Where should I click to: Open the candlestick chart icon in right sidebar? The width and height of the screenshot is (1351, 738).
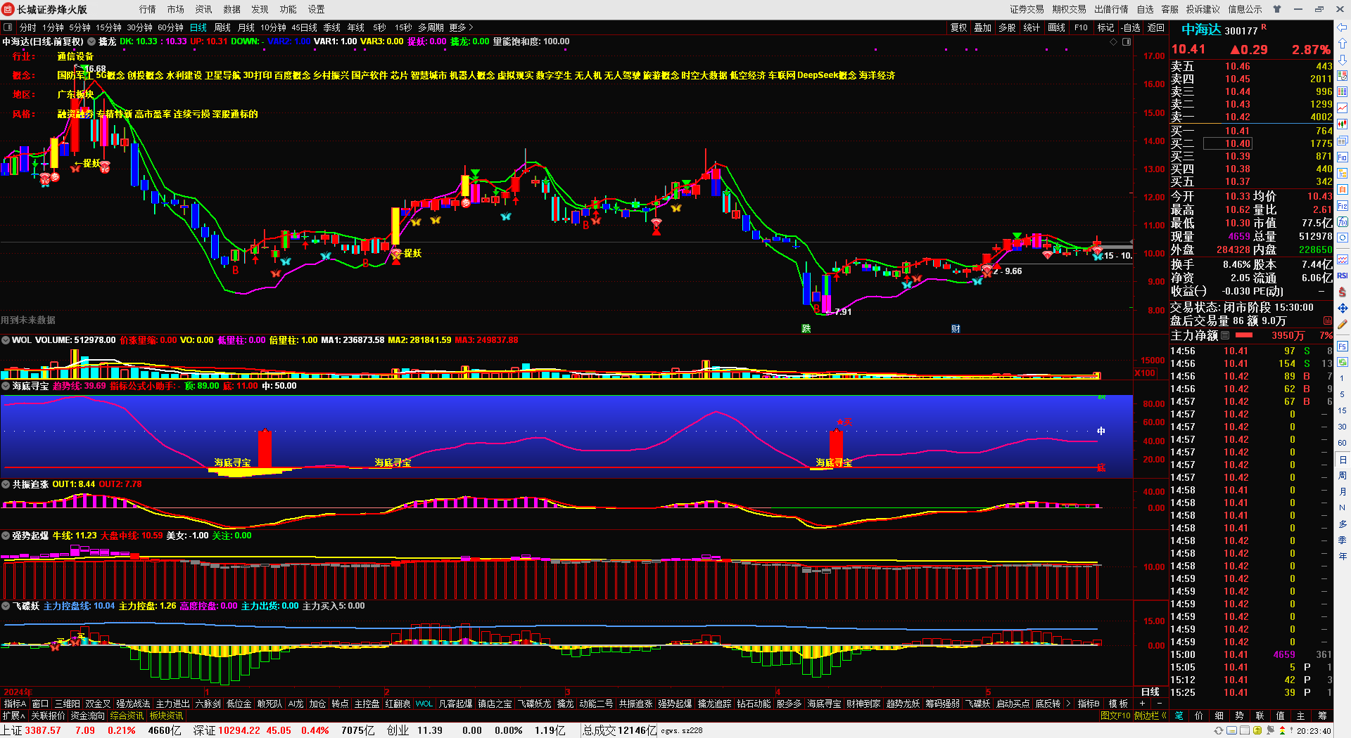tap(1343, 124)
